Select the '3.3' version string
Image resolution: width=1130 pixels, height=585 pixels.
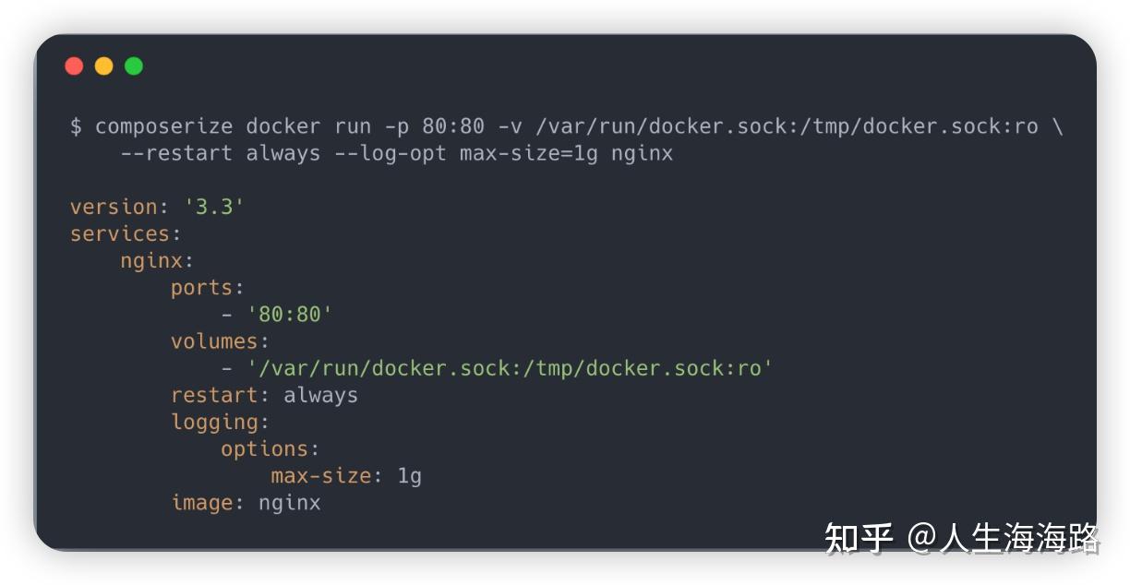click(213, 207)
